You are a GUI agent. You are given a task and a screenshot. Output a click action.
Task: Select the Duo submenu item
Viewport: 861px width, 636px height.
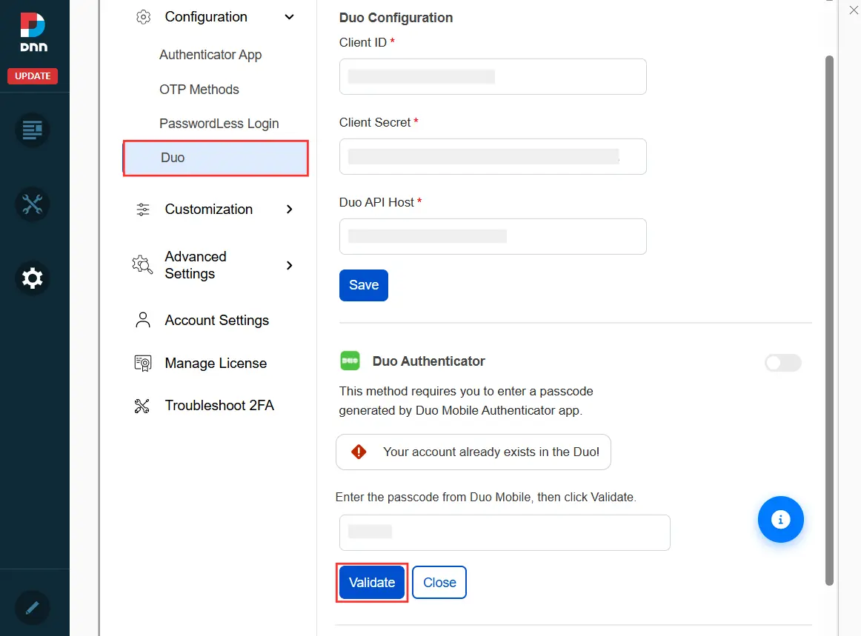216,158
